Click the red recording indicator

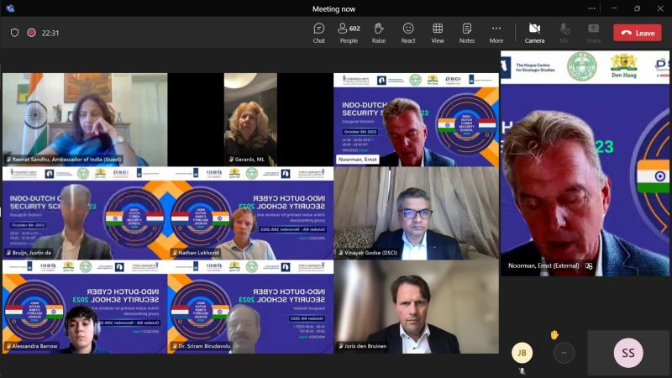tap(31, 33)
